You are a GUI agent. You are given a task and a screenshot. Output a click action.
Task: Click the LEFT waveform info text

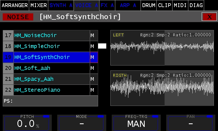click(x=175, y=35)
